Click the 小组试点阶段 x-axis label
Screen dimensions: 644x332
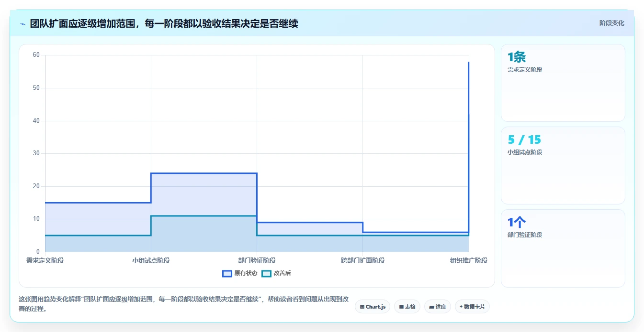(151, 260)
